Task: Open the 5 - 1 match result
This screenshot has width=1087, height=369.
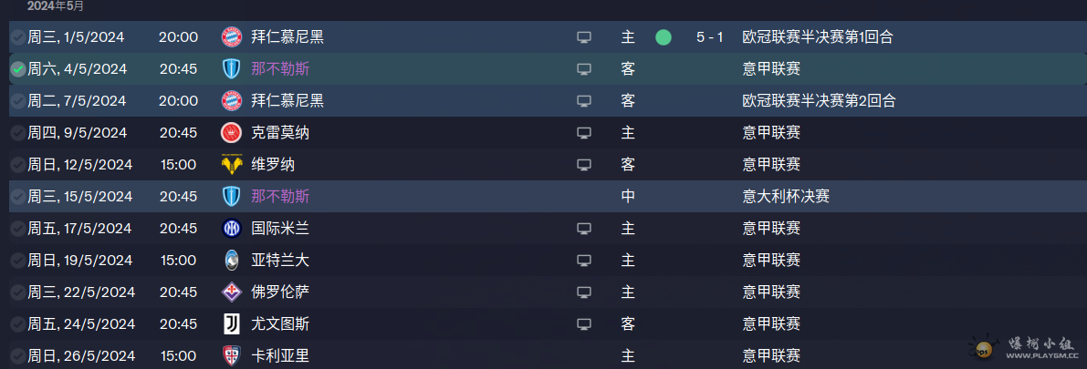Action: (x=710, y=37)
